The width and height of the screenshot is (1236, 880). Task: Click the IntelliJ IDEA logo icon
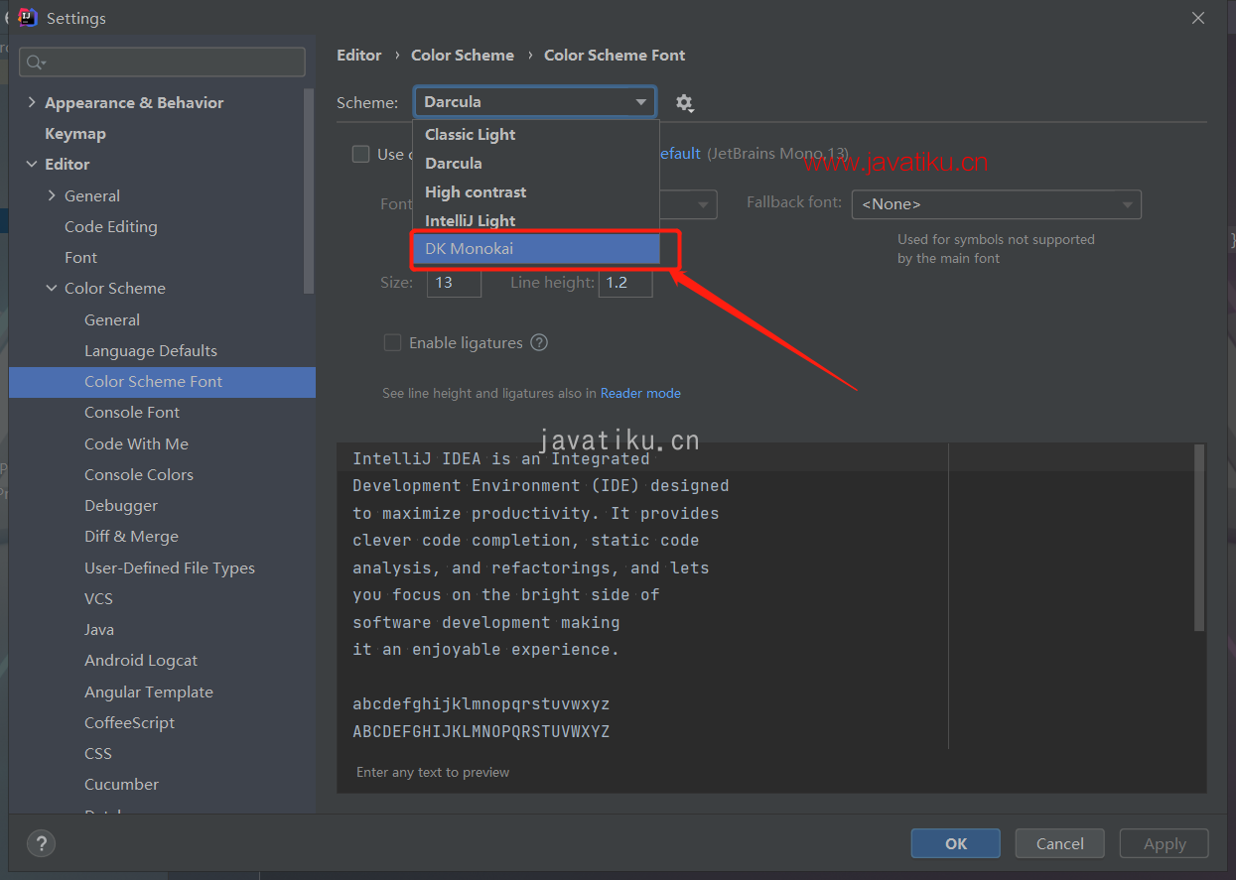coord(27,18)
